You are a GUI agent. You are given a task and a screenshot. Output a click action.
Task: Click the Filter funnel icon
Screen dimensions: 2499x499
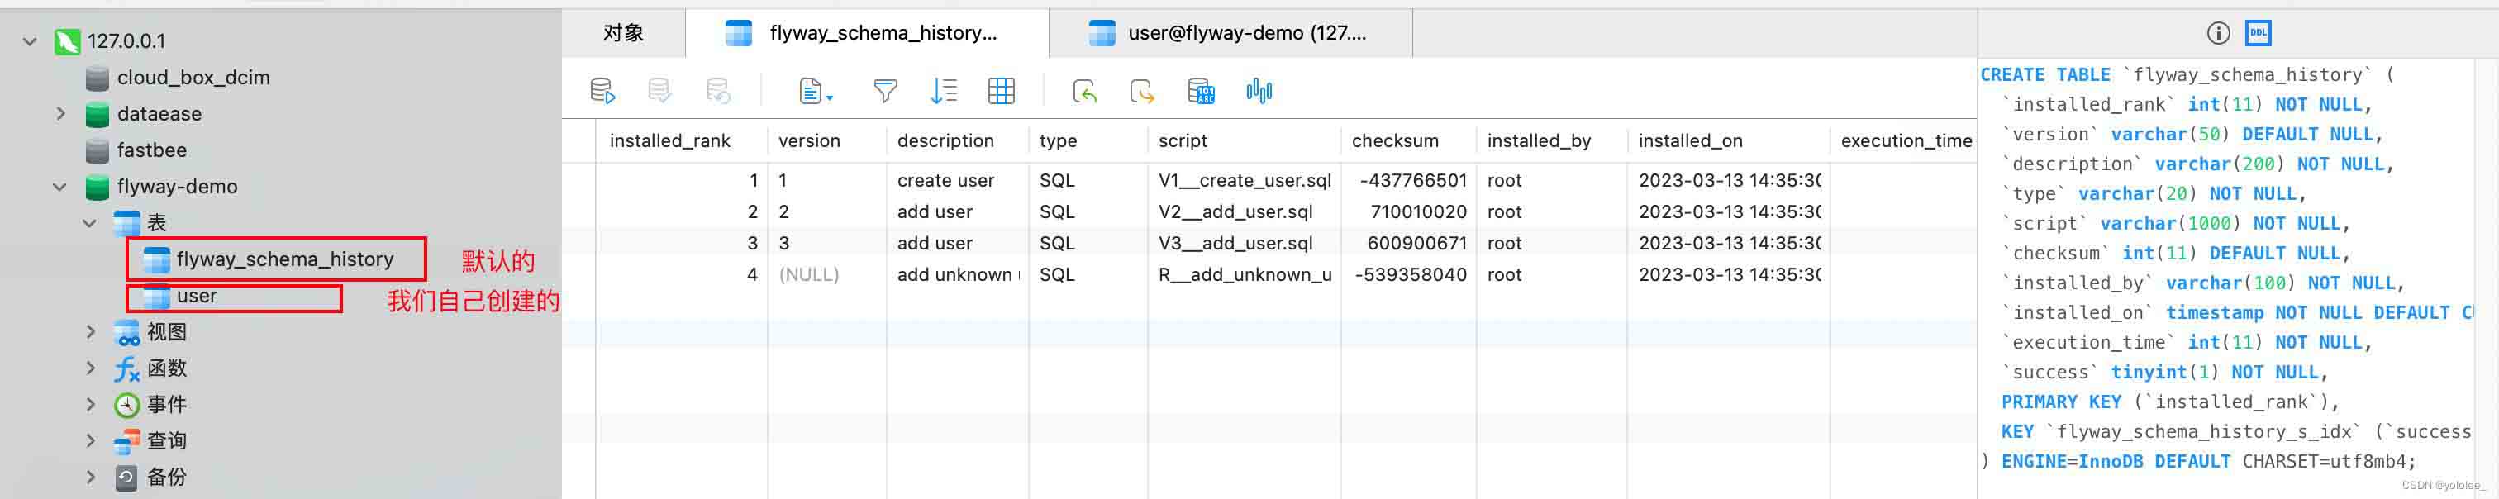click(x=885, y=91)
